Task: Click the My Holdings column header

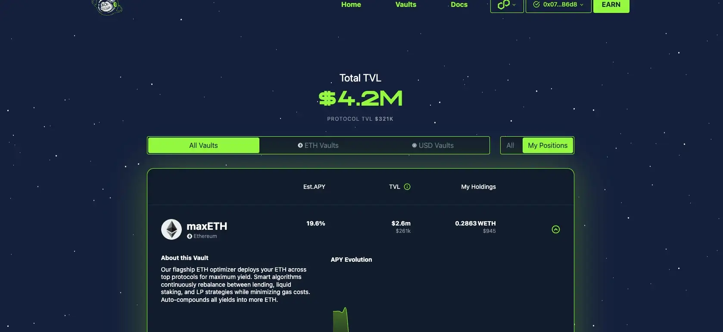Action: pyautogui.click(x=478, y=187)
